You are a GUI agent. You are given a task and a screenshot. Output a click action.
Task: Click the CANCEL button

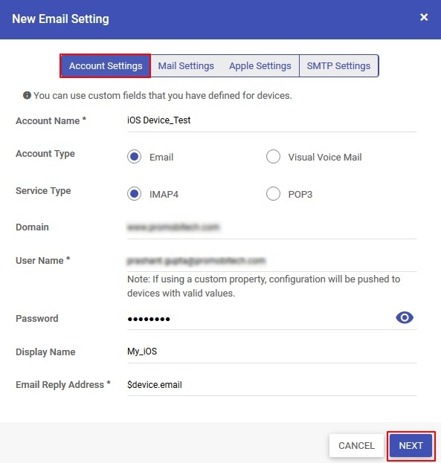point(356,445)
